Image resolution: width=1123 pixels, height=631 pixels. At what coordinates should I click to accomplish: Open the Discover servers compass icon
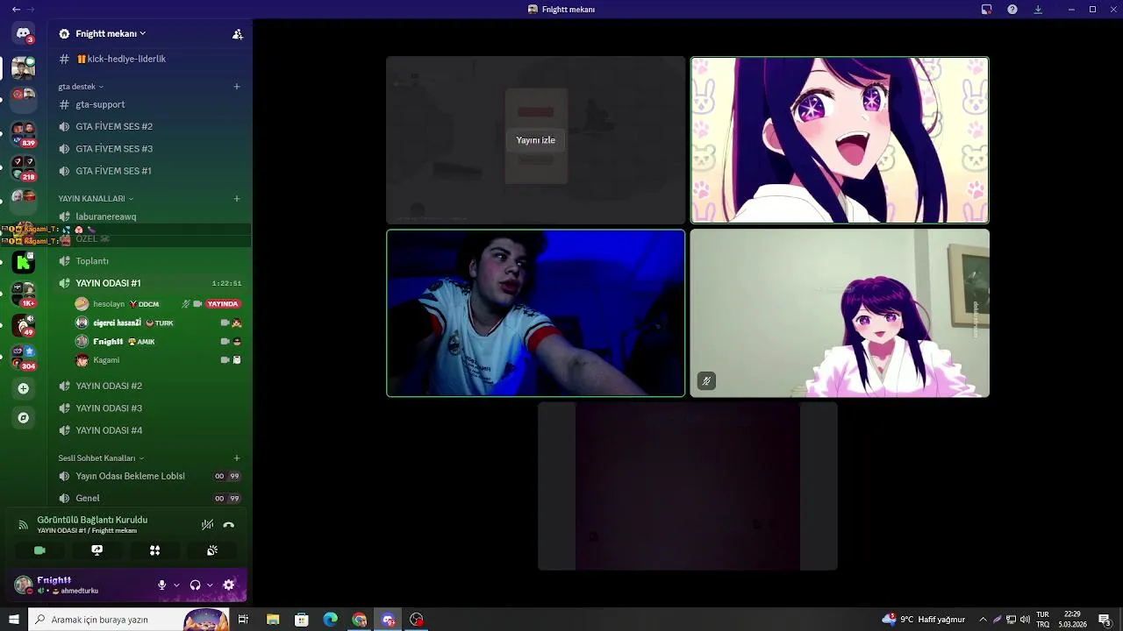[x=24, y=418]
